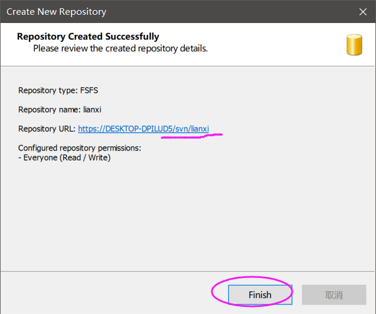
Task: Click the 'Please review the created repository details' text
Action: tap(120, 48)
